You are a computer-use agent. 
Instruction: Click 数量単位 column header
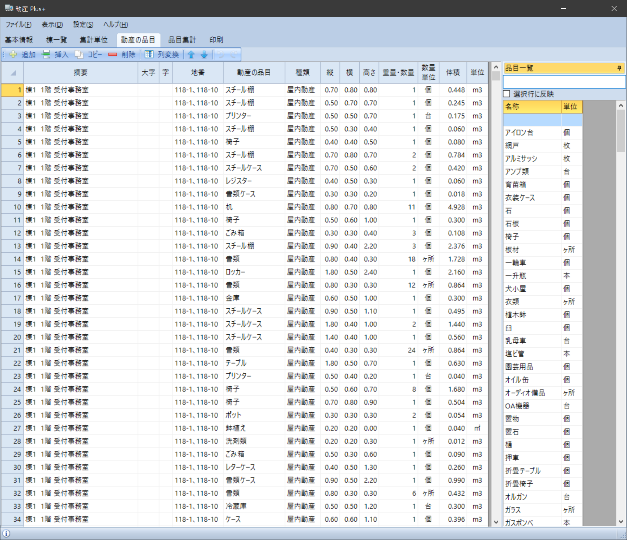click(x=428, y=73)
